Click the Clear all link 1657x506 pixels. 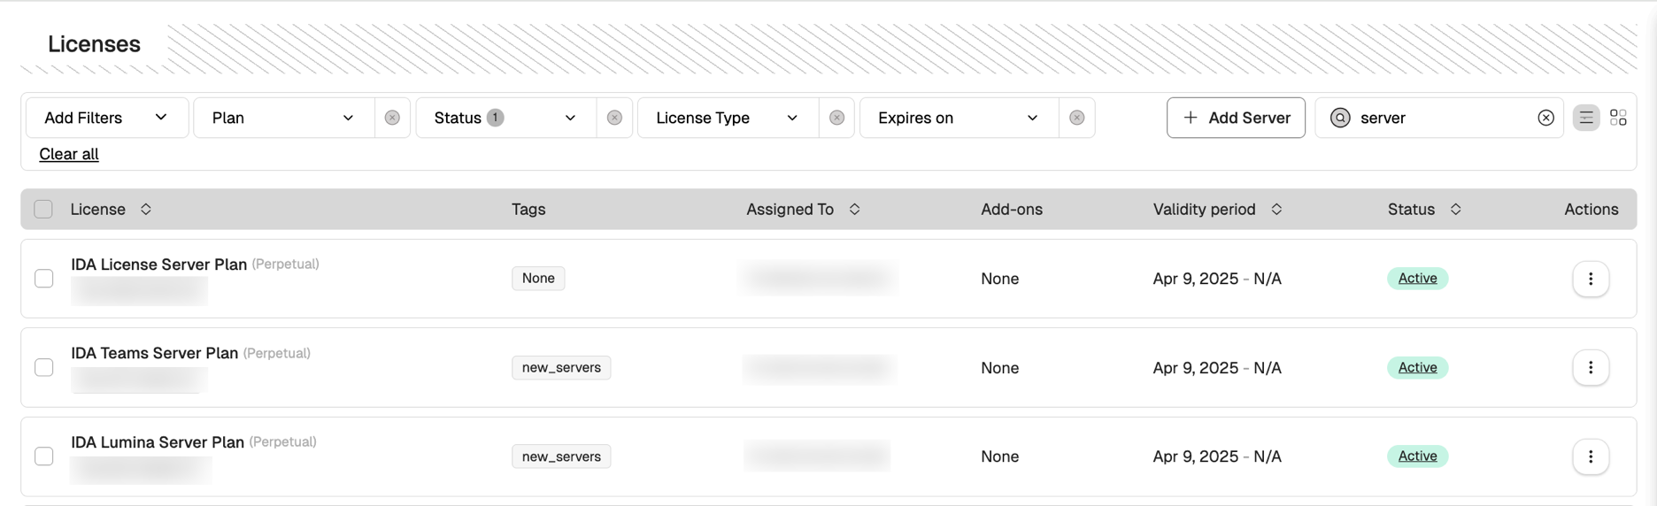[69, 154]
